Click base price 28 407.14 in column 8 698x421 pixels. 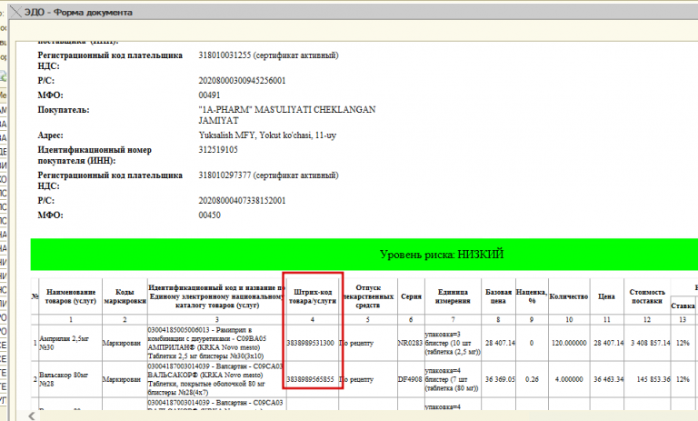(500, 343)
